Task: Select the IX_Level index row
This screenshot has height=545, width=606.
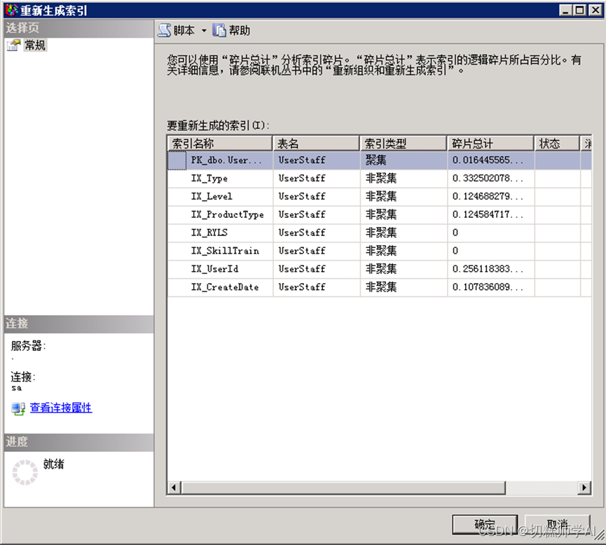Action: pyautogui.click(x=380, y=196)
